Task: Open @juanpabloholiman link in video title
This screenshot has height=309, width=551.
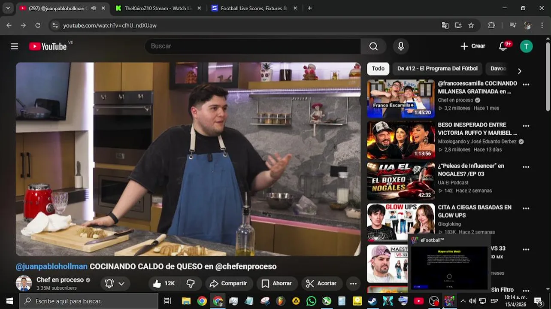Action: (x=51, y=267)
